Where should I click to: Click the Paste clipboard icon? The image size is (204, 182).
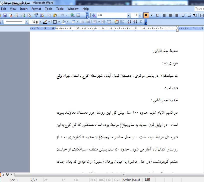[55, 15]
